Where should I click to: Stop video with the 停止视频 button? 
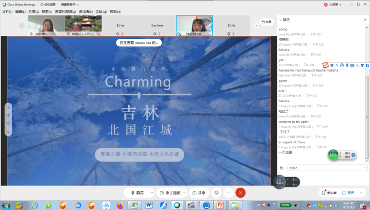click(x=170, y=193)
